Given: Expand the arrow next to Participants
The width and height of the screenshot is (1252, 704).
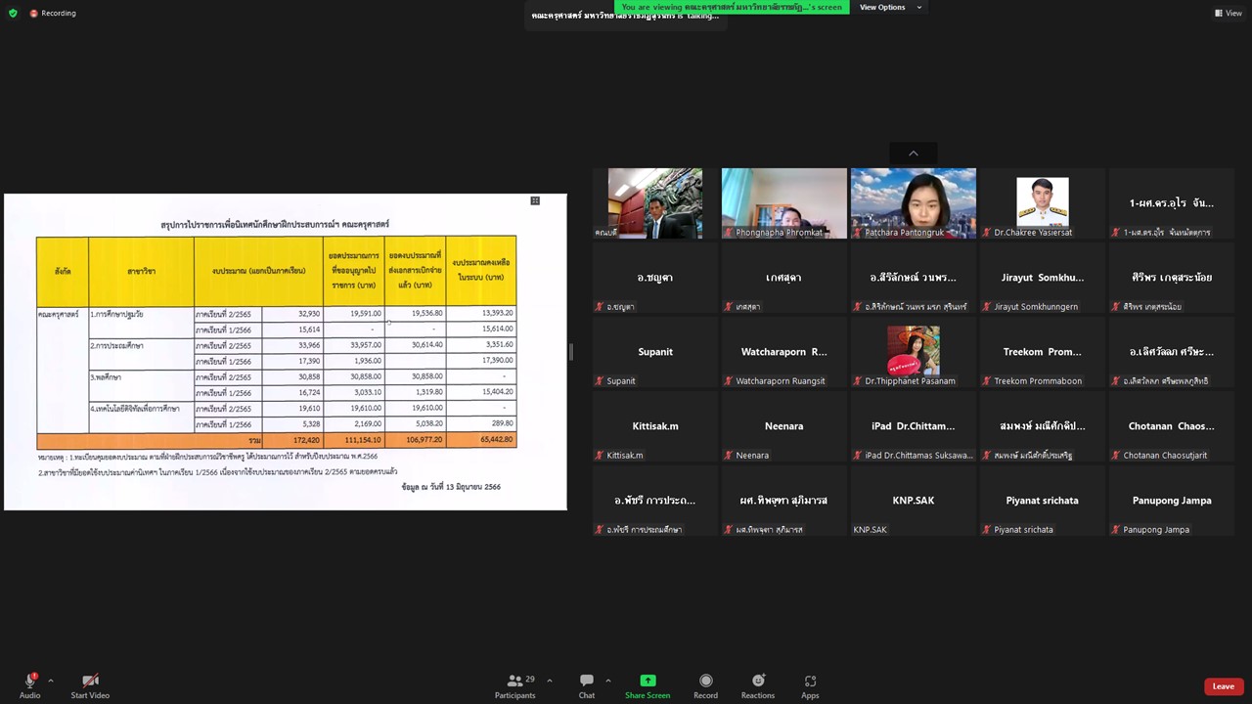Looking at the screenshot, I should (x=549, y=681).
